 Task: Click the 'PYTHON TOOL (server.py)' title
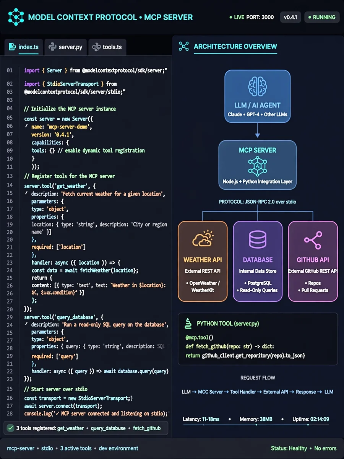click(228, 324)
